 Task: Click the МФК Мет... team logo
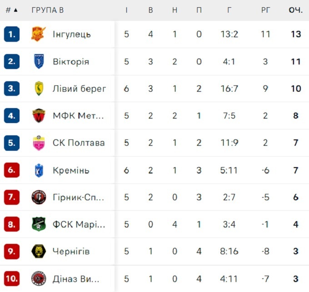39,116
